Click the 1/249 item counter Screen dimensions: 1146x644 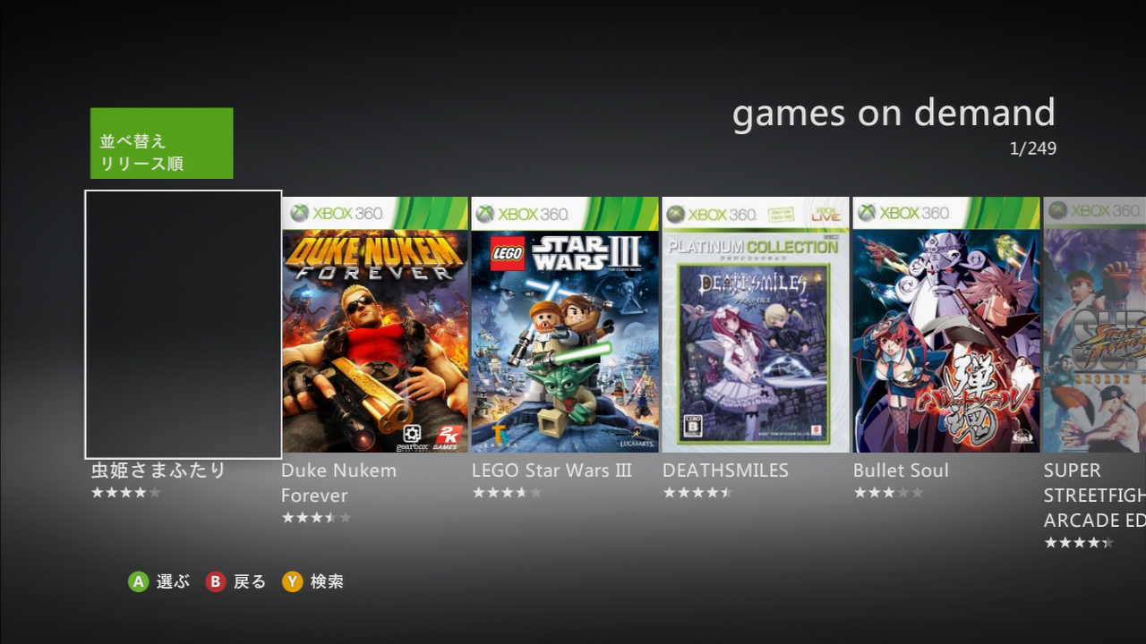1033,148
